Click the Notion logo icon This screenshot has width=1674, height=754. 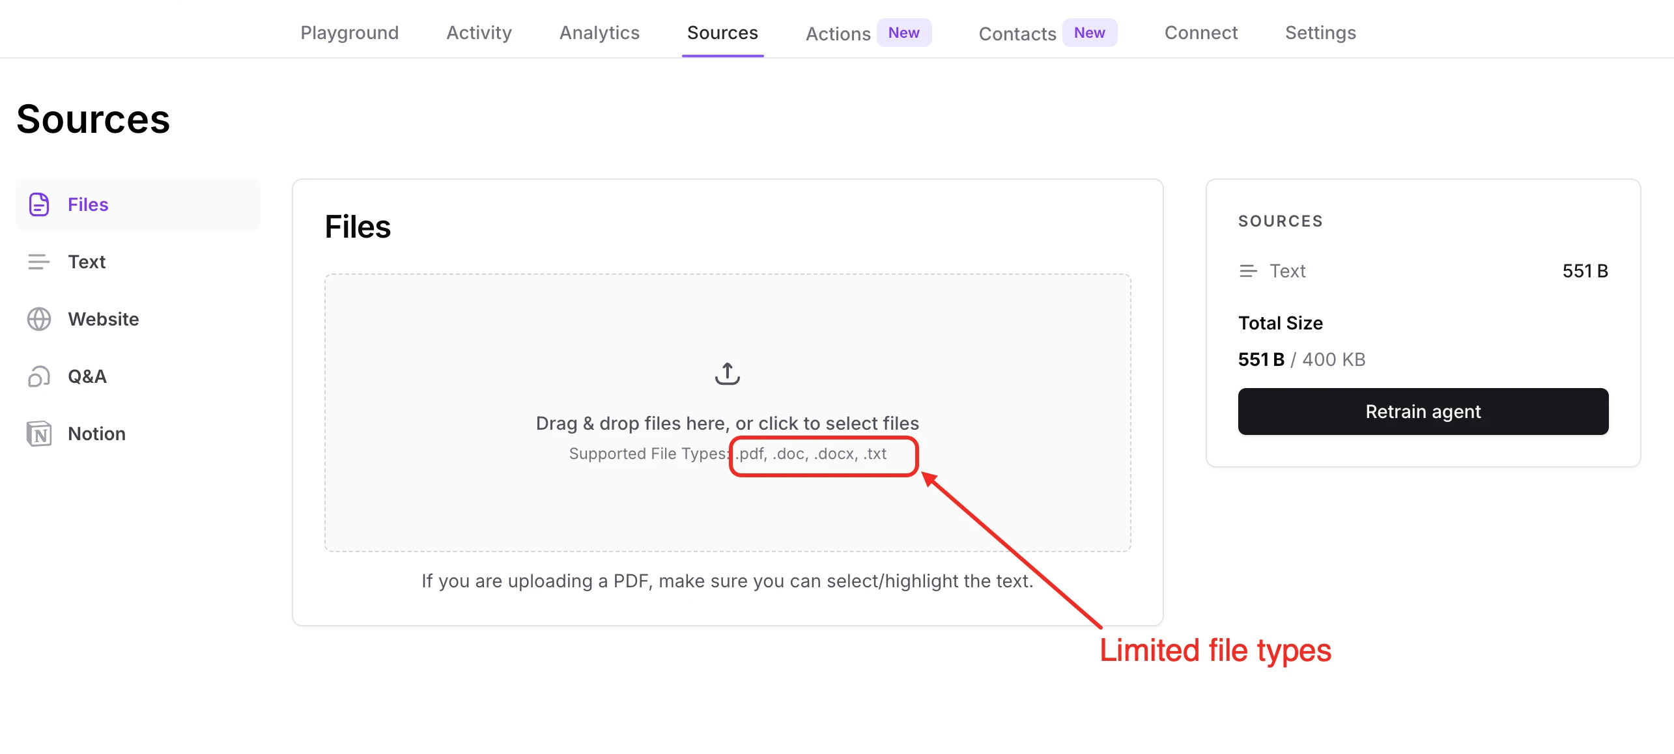coord(39,434)
